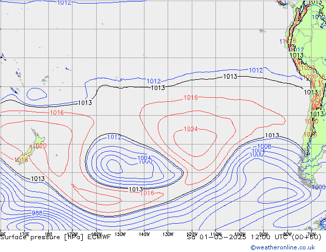The height and width of the screenshot is (252, 326).
Task: Click the 120W longitude label
Action: coord(192,235)
